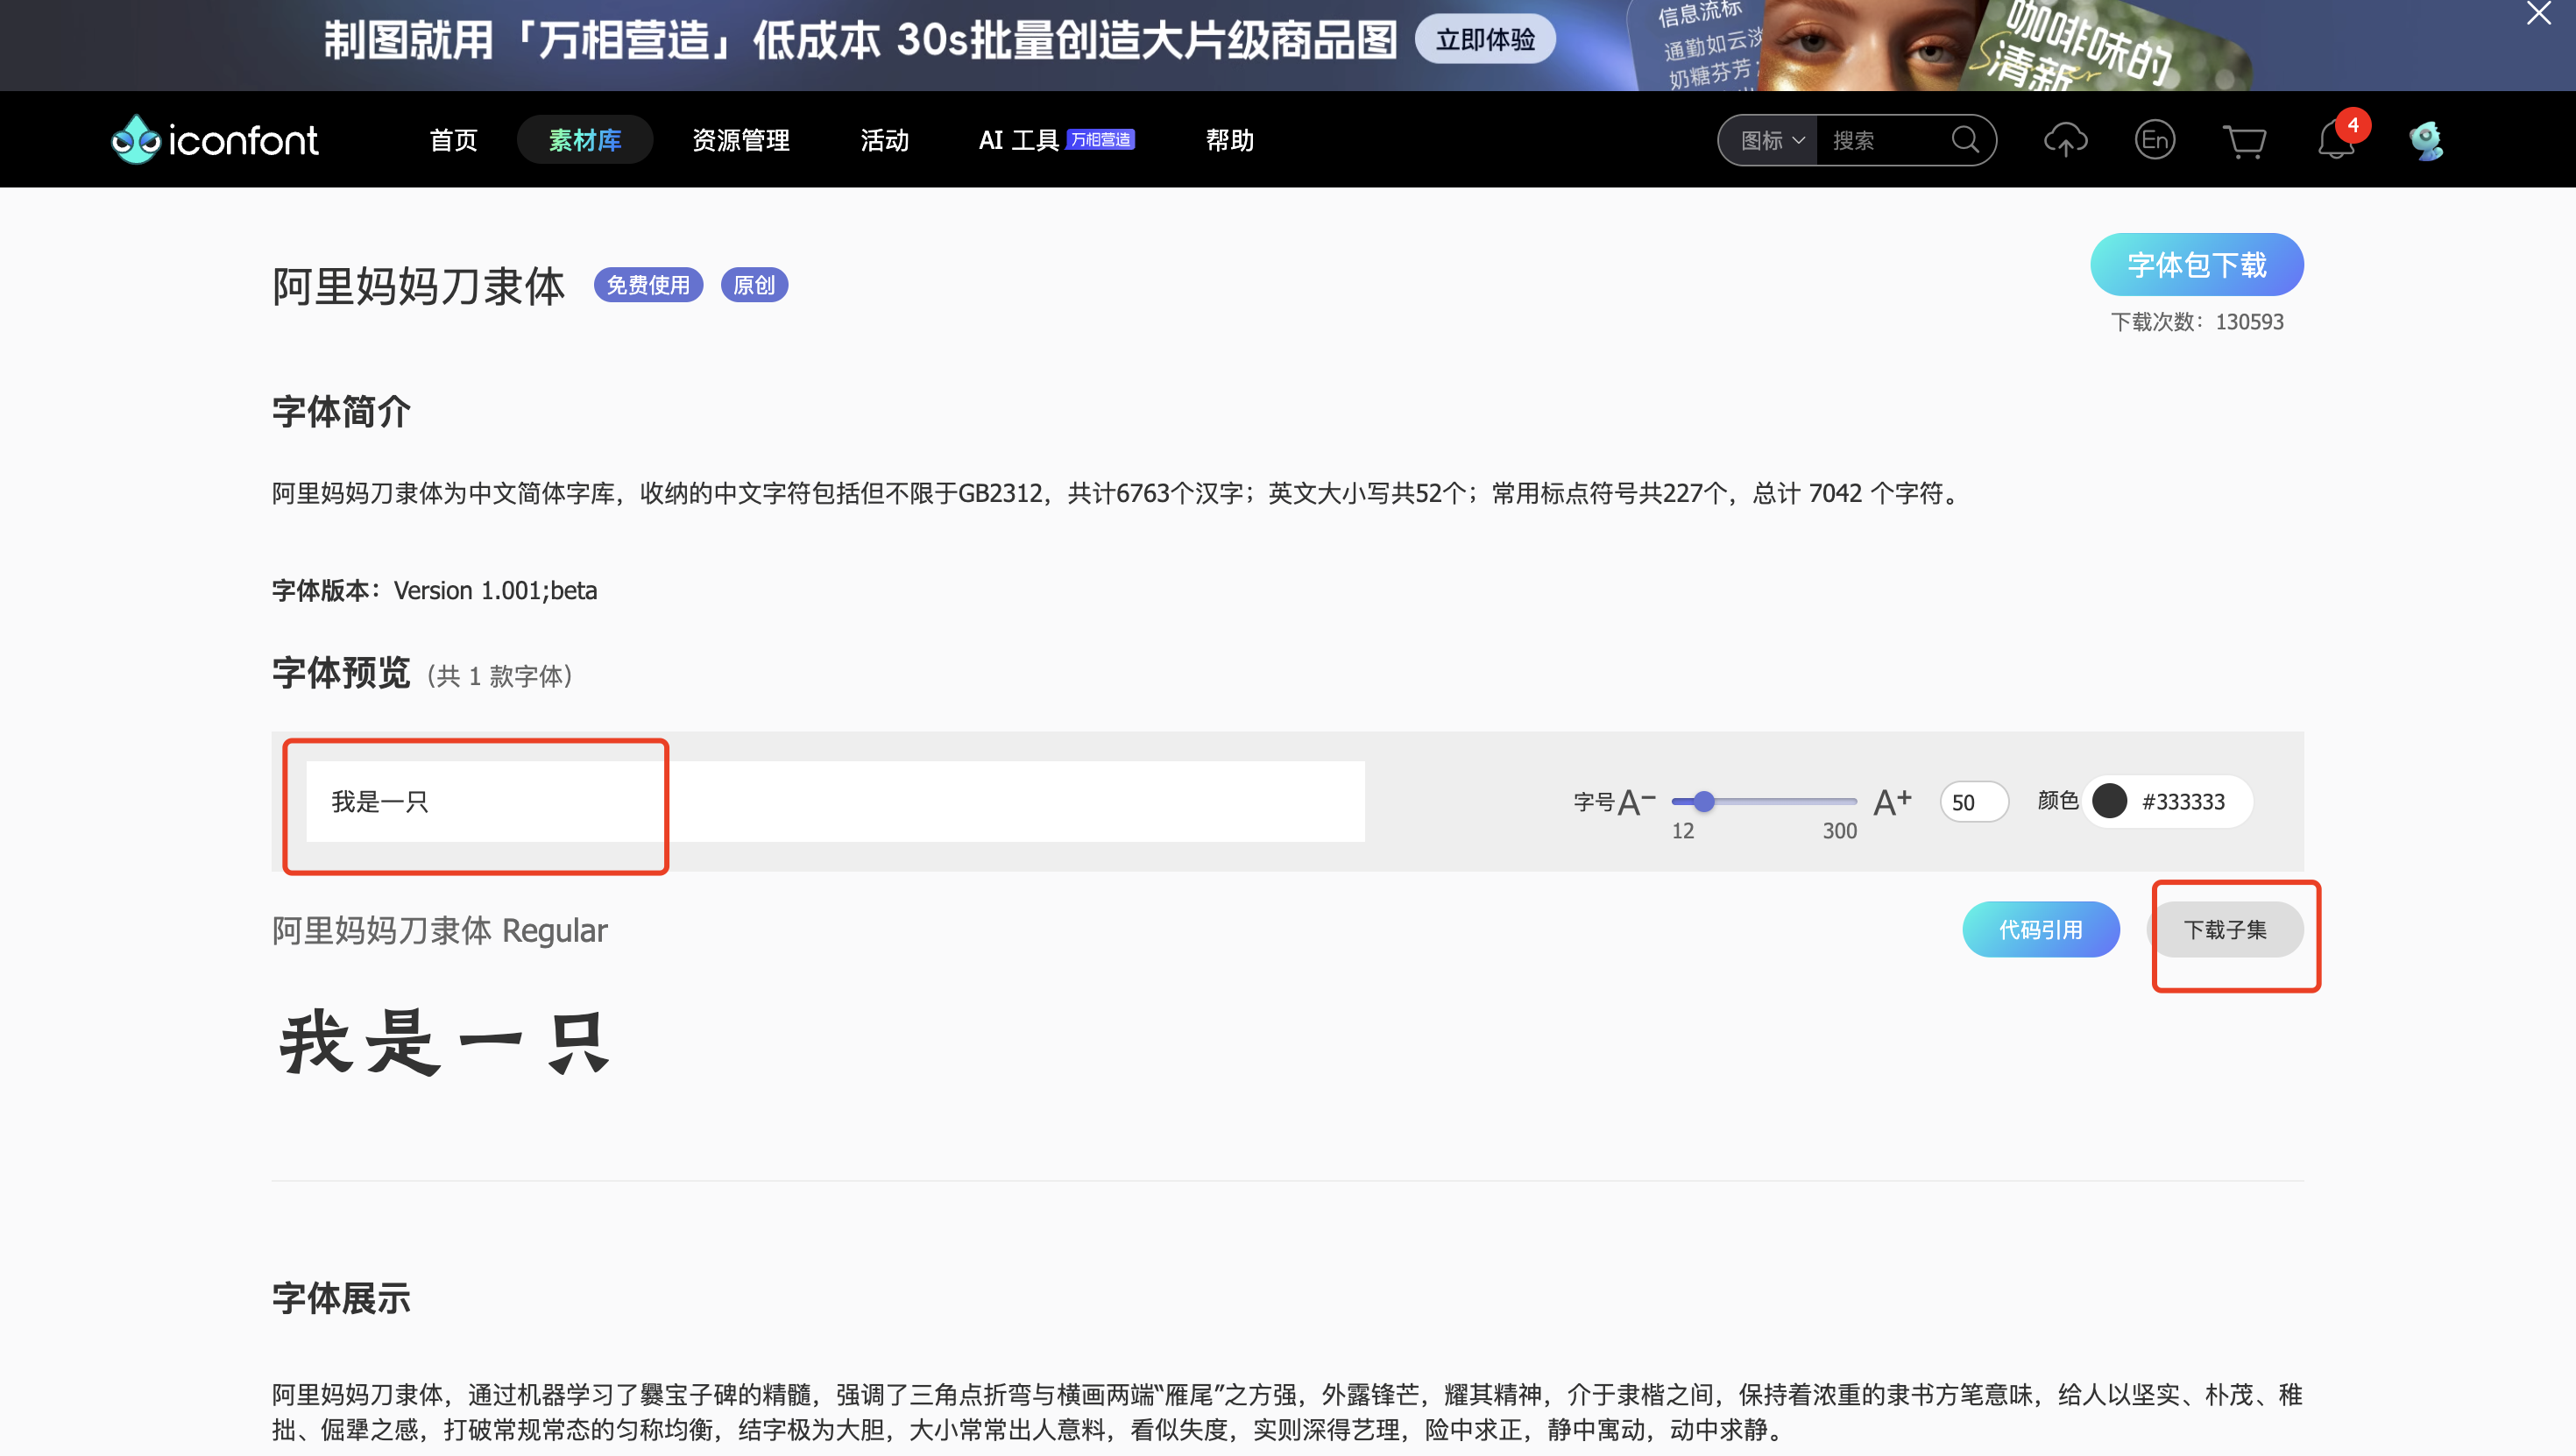The width and height of the screenshot is (2576, 1456).
Task: Open the cloud upload icon
Action: point(2065,140)
